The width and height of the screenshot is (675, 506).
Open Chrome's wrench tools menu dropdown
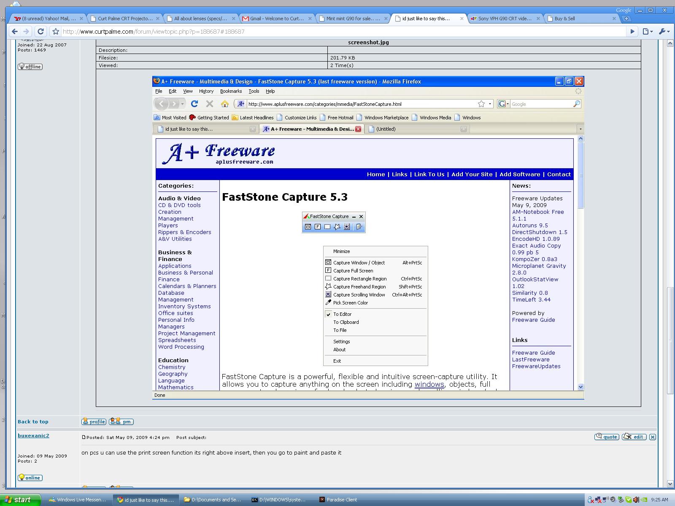(x=664, y=32)
